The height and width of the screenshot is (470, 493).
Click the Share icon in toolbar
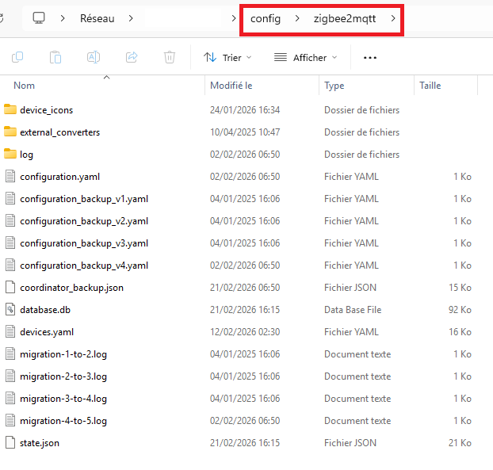[132, 57]
